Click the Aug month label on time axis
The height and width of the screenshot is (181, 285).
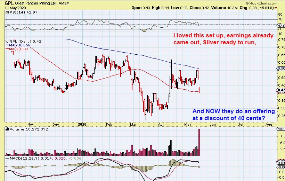(x=269, y=125)
